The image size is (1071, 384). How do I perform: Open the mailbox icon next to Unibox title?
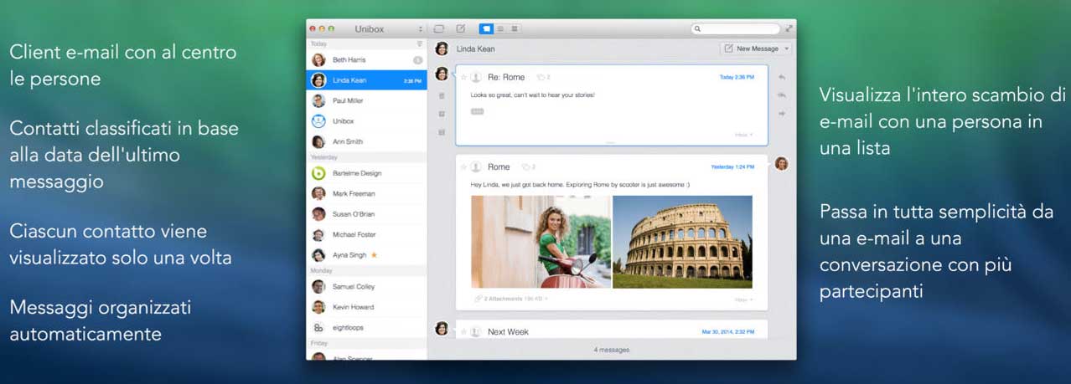click(x=438, y=28)
